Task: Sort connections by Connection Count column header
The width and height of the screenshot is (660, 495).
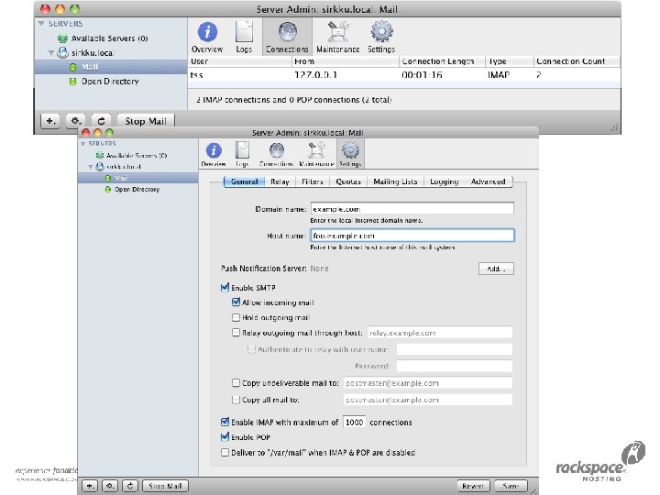Action: pos(577,61)
